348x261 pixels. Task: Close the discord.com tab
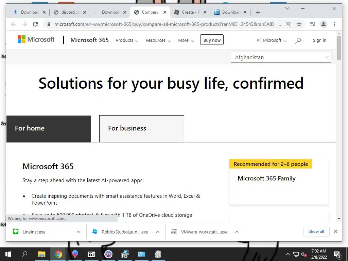click(85, 12)
